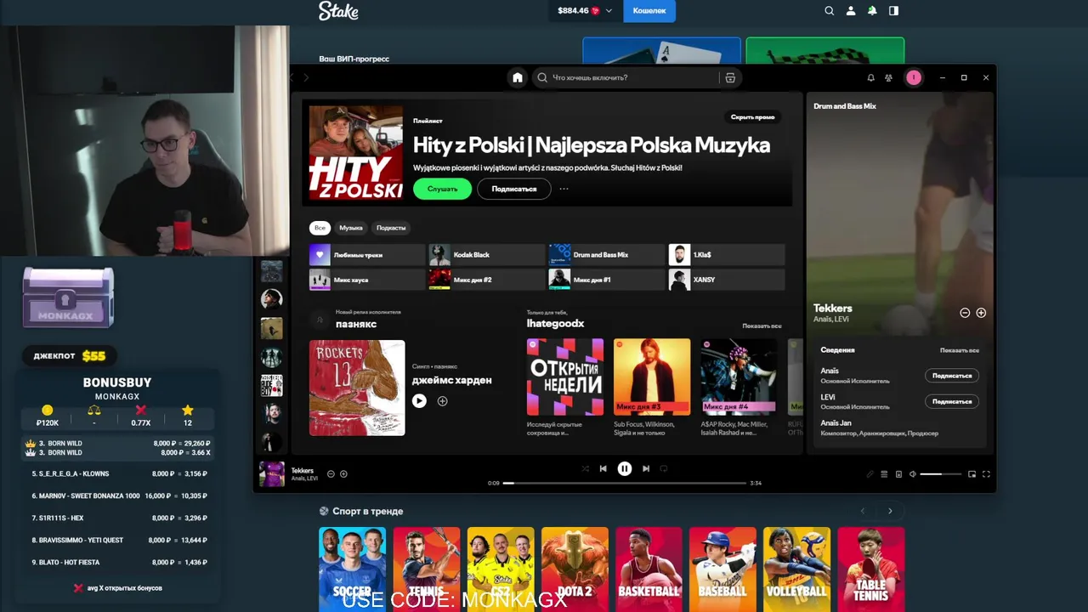Viewport: 1088px width, 612px height.
Task: Open Kodak Black shortcut tile
Action: [x=487, y=255]
